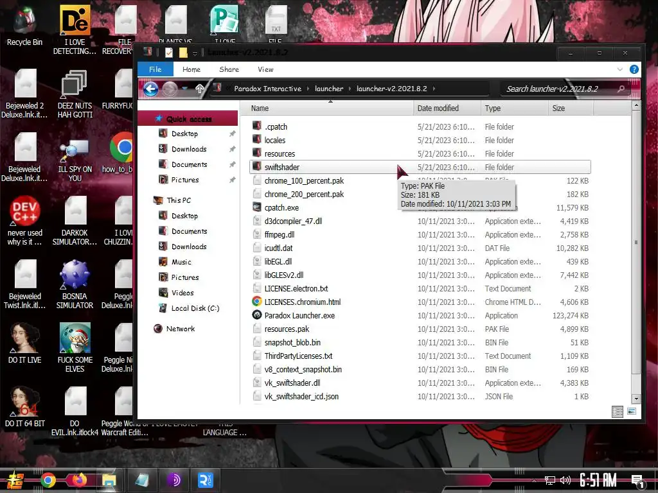Select This PC in the navigation pane
This screenshot has height=493, width=658.
coord(179,200)
